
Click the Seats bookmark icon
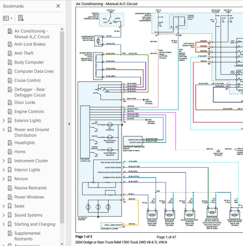pos(10,206)
